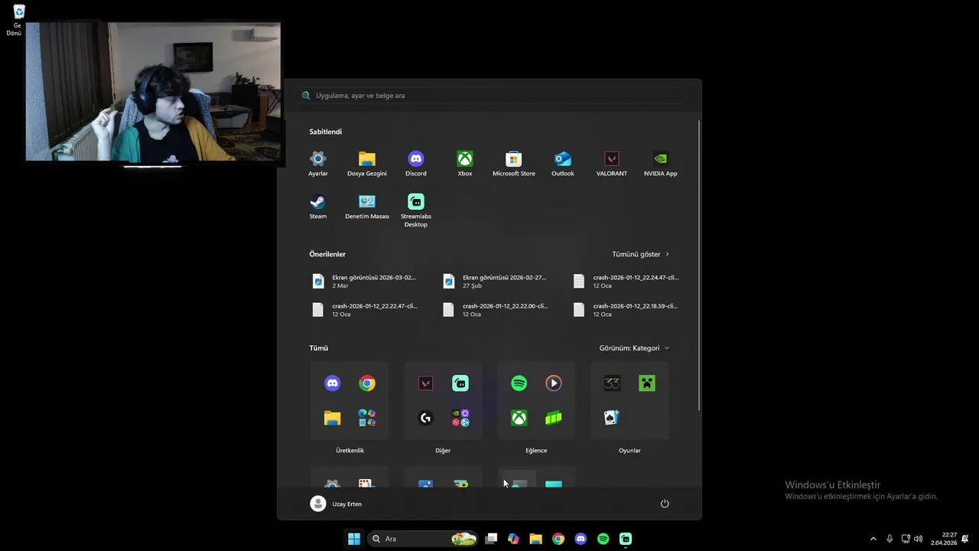Open crash-2026-01-12_22.24.47 file
The width and height of the screenshot is (979, 551).
(x=626, y=282)
